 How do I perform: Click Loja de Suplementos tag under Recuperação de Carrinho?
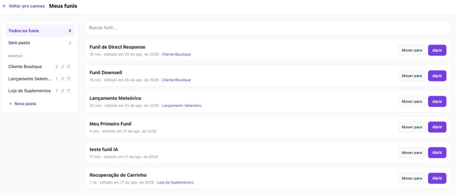coord(175,182)
